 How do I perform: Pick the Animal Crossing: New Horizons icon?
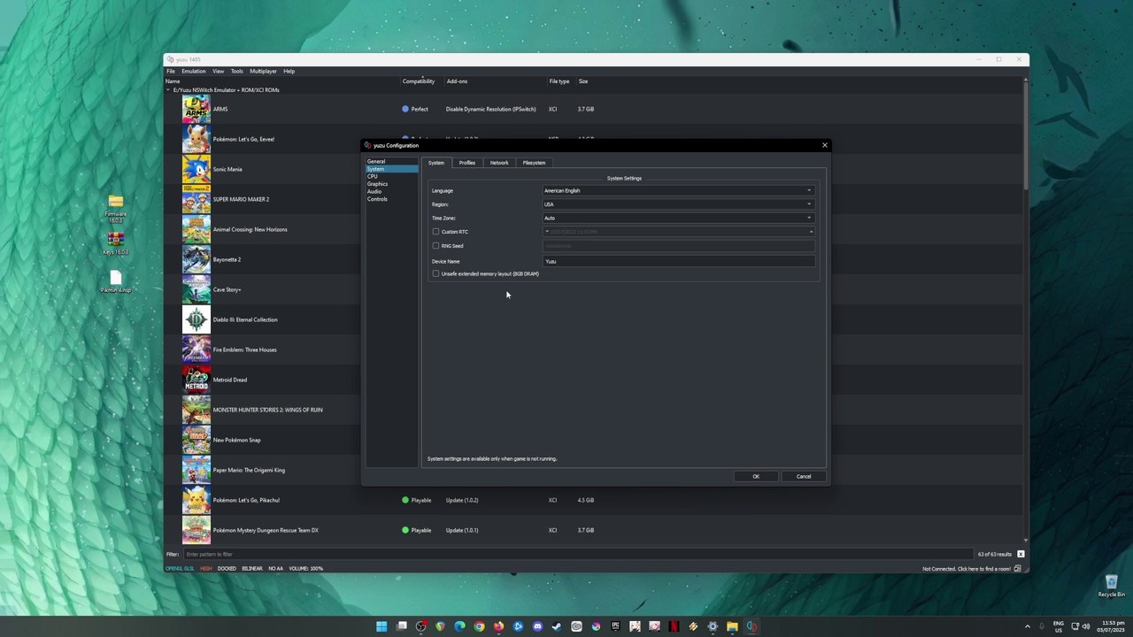point(197,229)
